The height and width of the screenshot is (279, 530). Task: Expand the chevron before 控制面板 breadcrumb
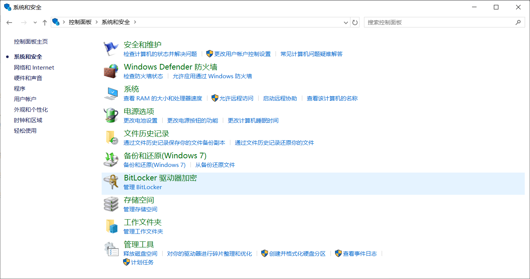pos(64,22)
